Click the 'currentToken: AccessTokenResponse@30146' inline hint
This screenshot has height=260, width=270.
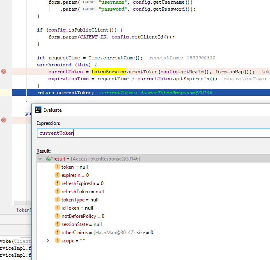click(x=156, y=93)
